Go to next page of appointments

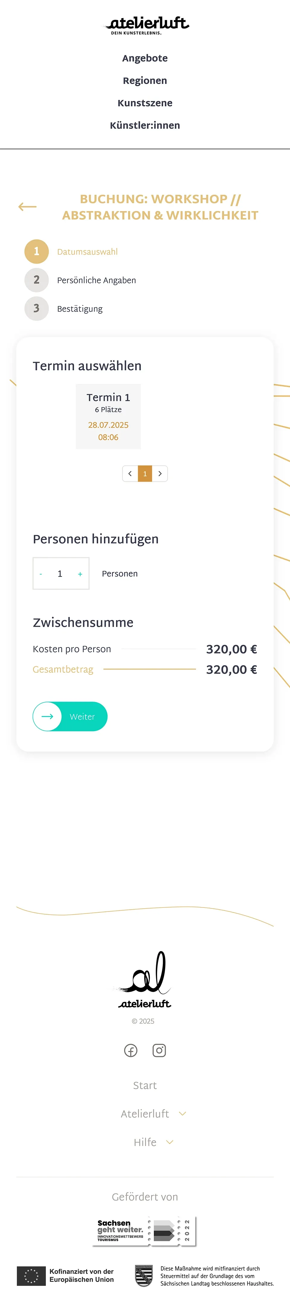(160, 473)
